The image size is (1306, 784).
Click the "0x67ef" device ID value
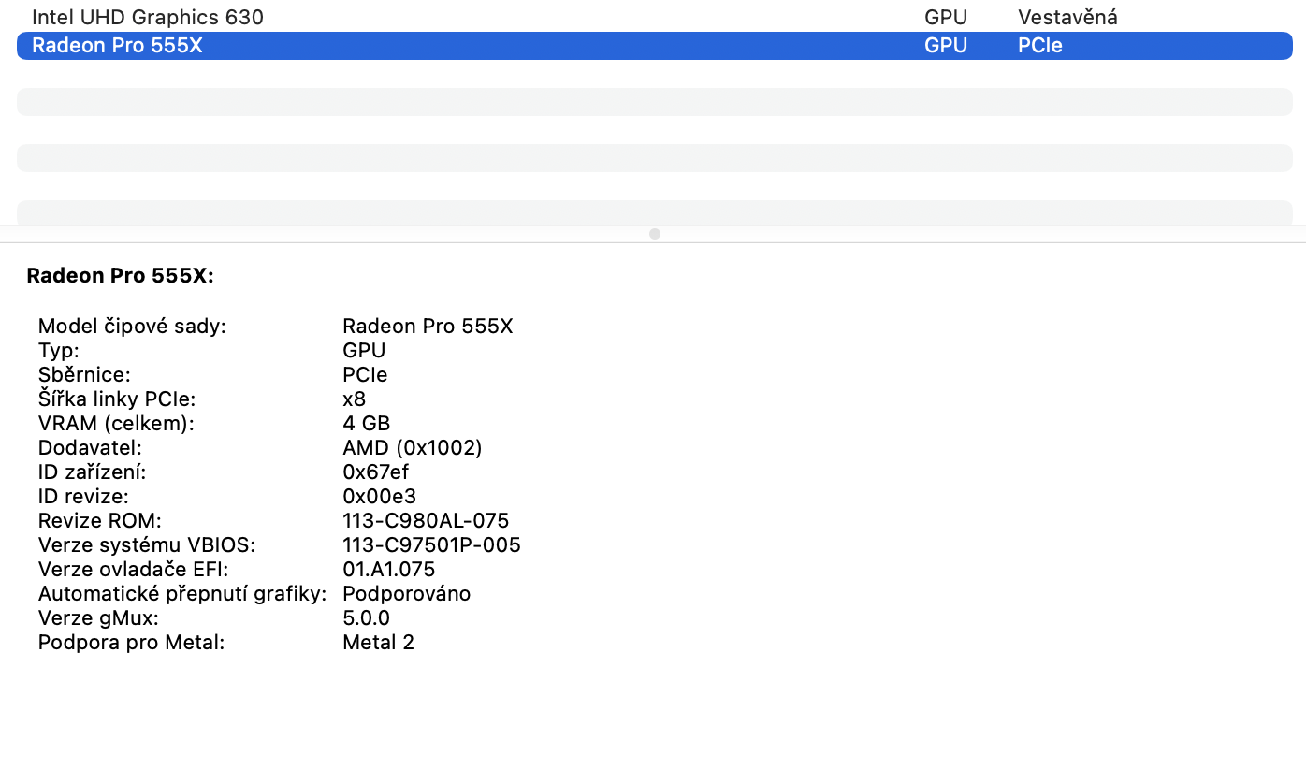[x=376, y=472]
